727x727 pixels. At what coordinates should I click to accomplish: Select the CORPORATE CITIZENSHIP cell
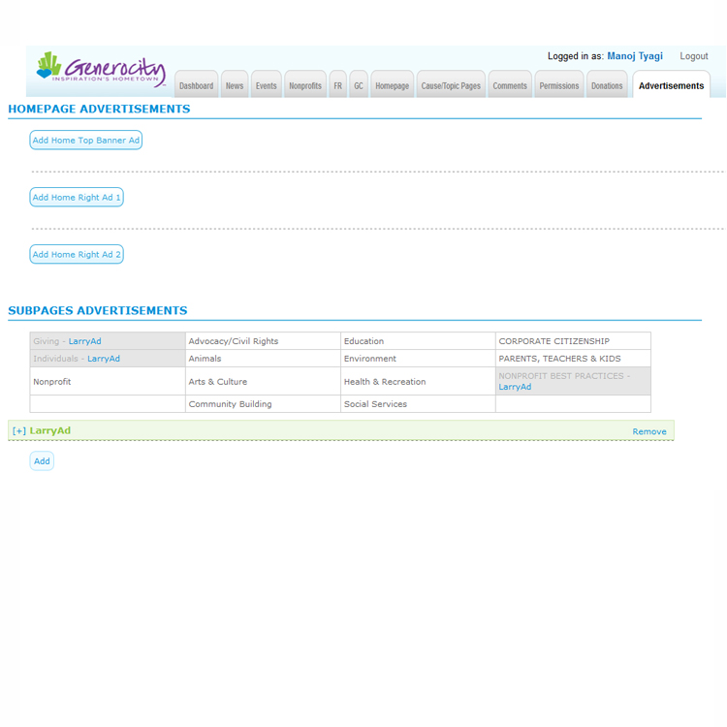click(x=573, y=341)
